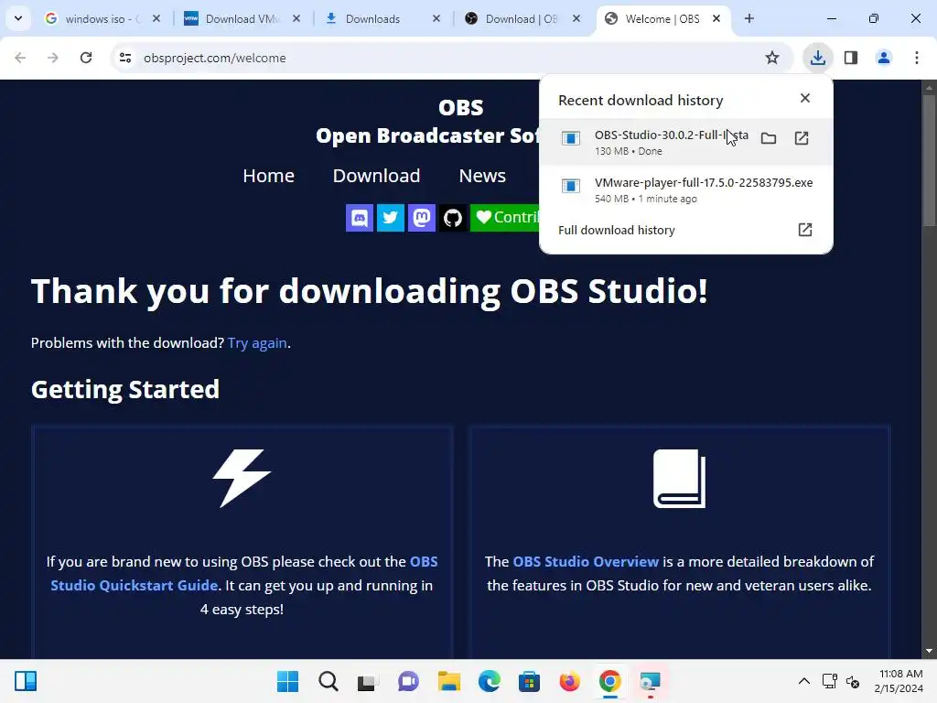Open the Discord icon link
The width and height of the screenshot is (937, 703).
[x=359, y=218]
